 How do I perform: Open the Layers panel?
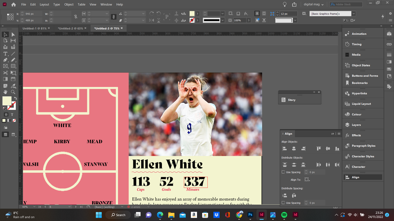[356, 125]
